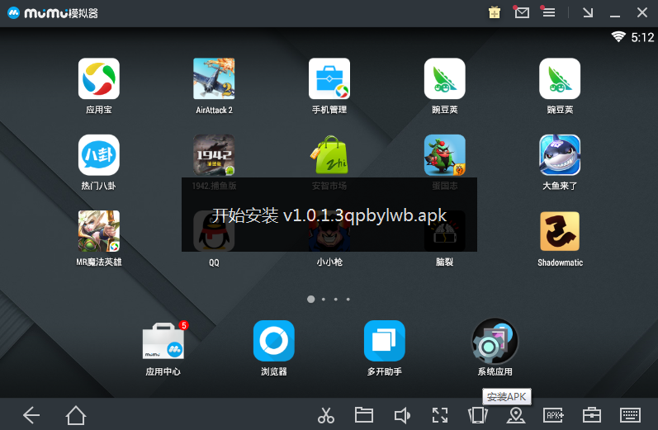This screenshot has height=430, width=658.
Task: Click the 5:12 clock display
Action: (642, 37)
